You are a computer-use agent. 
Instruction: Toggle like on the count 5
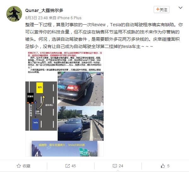pyautogui.click(x=168, y=166)
